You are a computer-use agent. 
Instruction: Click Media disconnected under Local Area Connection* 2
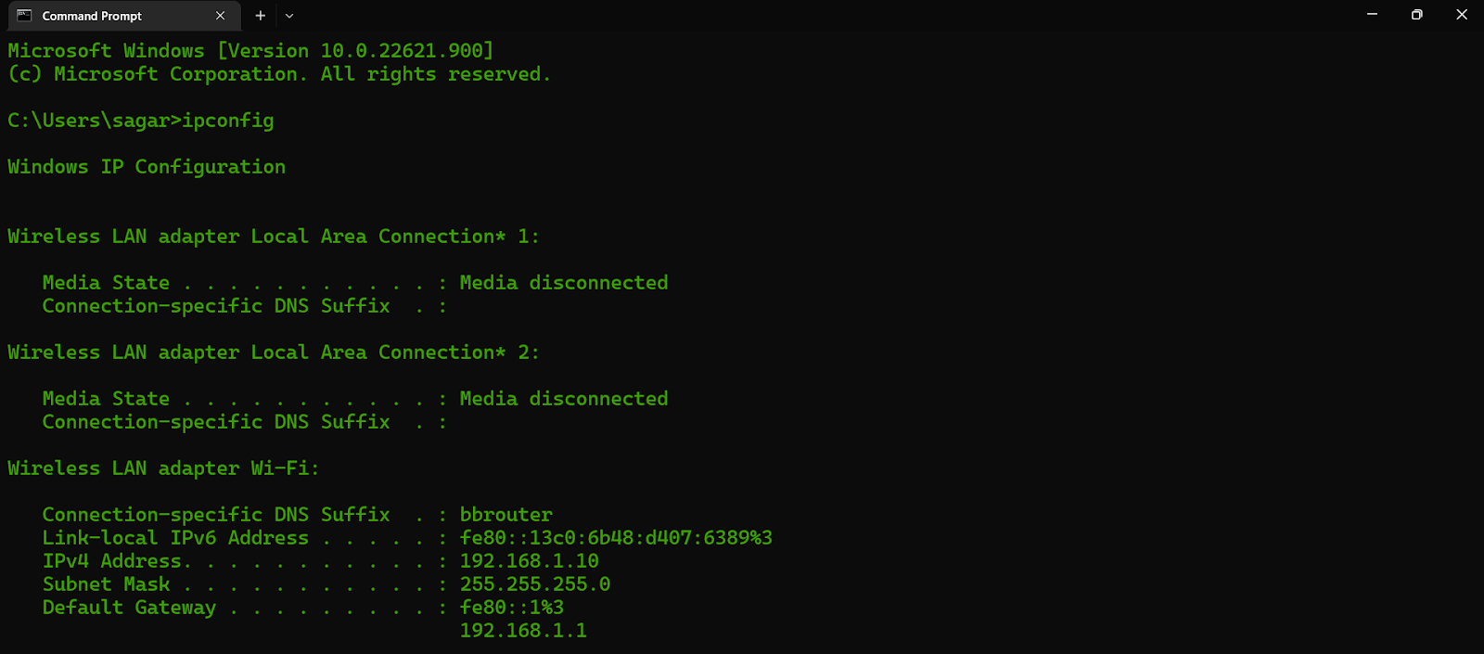click(x=564, y=399)
